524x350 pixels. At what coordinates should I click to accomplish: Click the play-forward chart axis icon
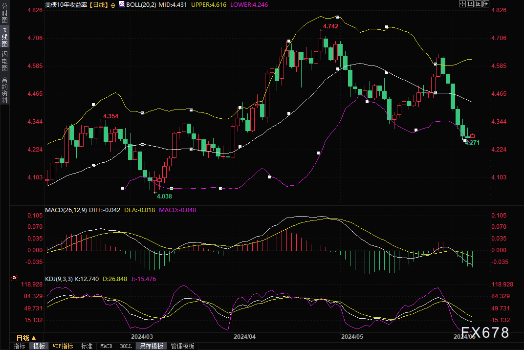coord(478,4)
